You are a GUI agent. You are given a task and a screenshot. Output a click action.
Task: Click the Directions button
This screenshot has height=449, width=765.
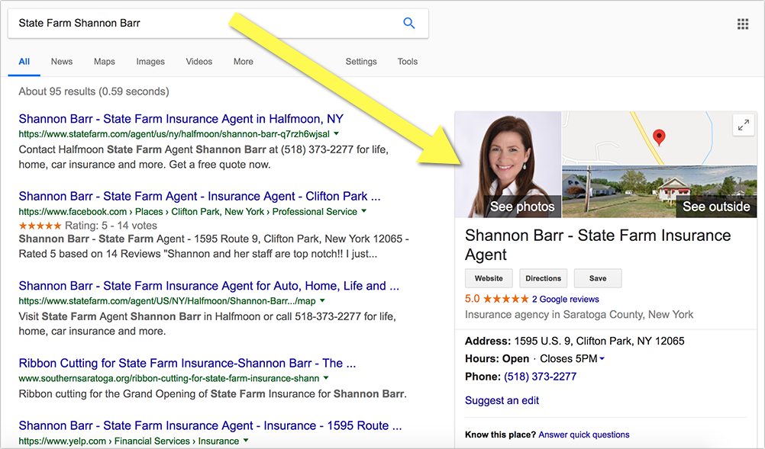click(x=543, y=278)
